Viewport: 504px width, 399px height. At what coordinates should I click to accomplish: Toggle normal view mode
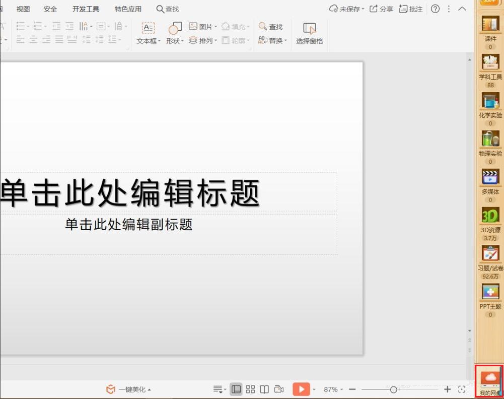(235, 389)
